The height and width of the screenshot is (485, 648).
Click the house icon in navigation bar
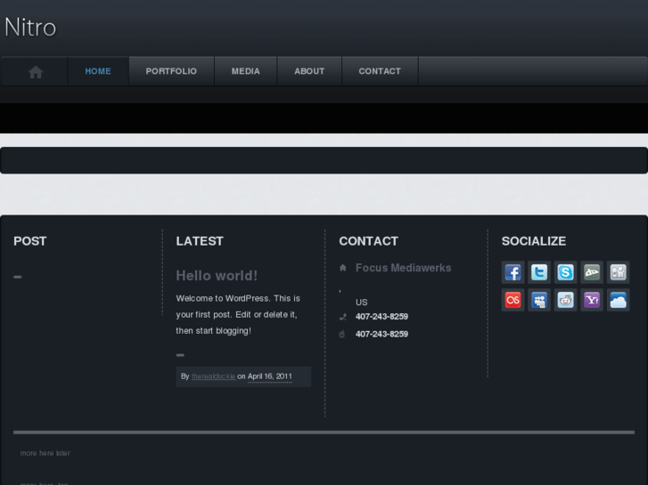tap(36, 72)
